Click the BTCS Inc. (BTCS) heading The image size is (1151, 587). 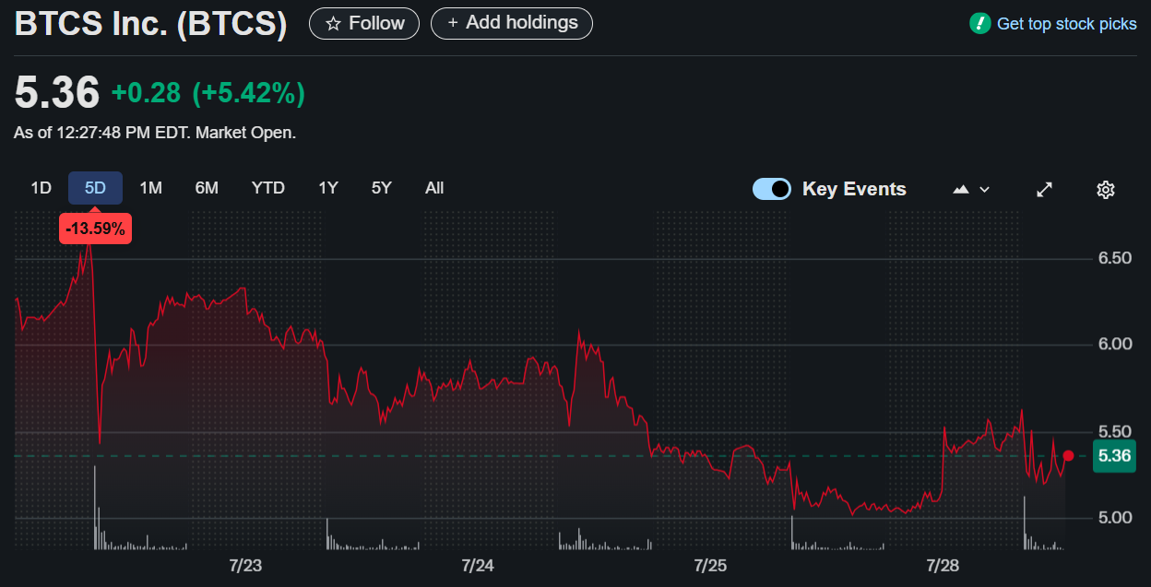151,24
